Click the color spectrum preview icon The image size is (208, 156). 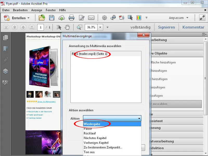(139, 18)
